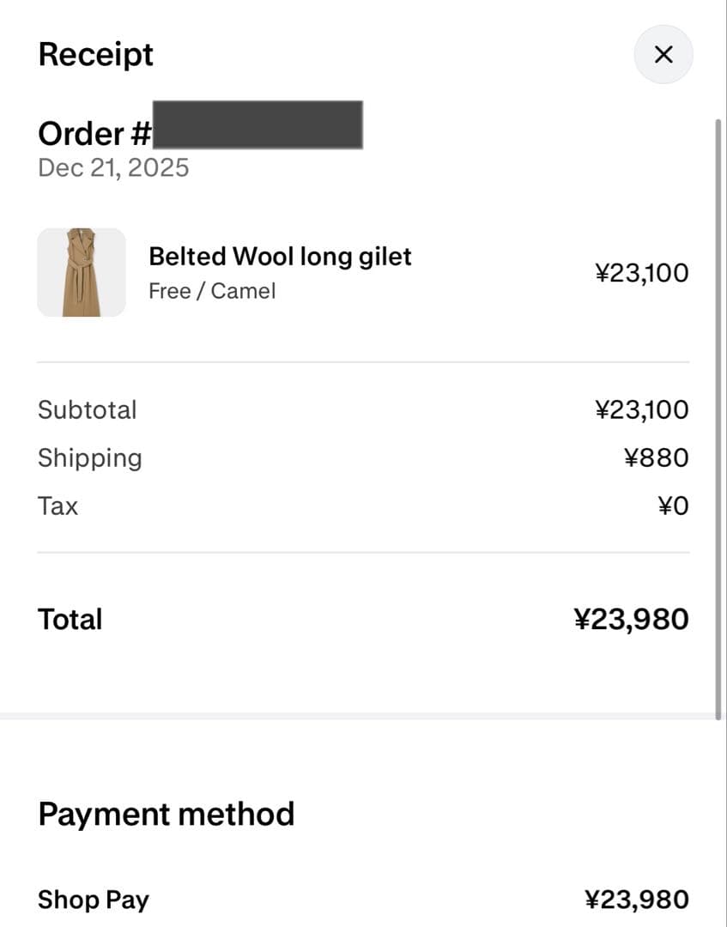Image resolution: width=727 pixels, height=927 pixels.
Task: Click the ¥880 shipping cost
Action: click(x=656, y=457)
